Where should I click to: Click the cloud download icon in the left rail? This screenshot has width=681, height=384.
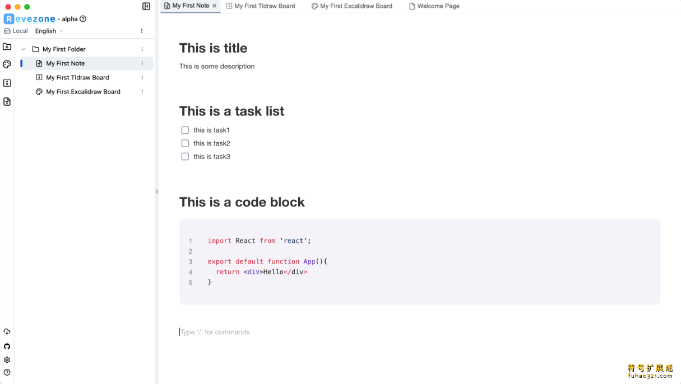coord(7,332)
